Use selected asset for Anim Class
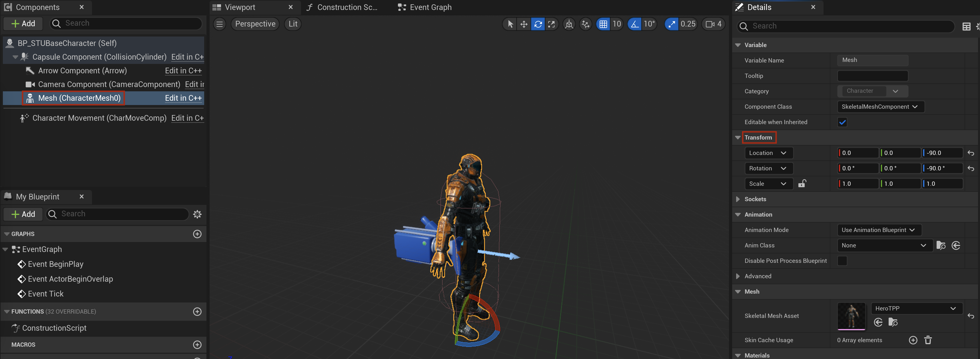This screenshot has height=359, width=980. (956, 245)
